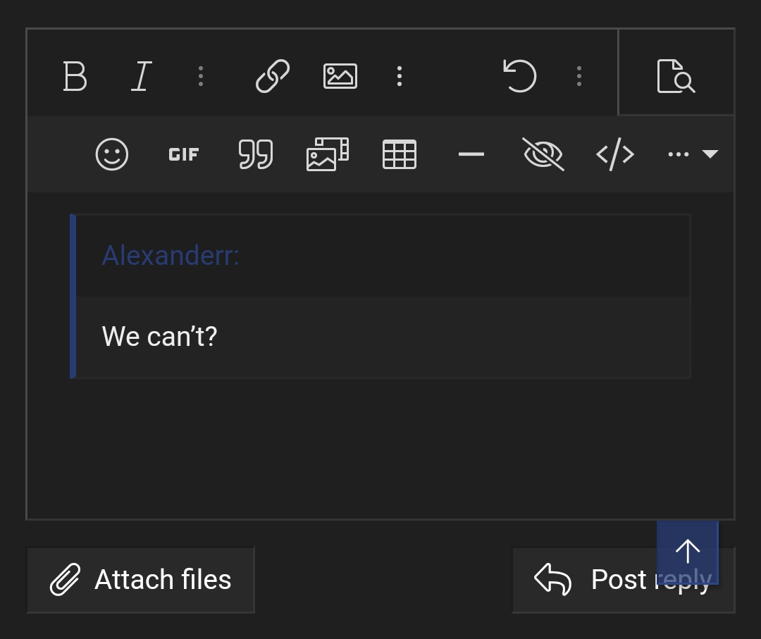
Task: Insert a quote block
Action: 256,154
